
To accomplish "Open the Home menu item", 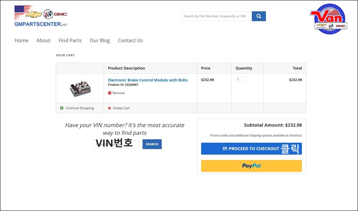I will pyautogui.click(x=22, y=40).
